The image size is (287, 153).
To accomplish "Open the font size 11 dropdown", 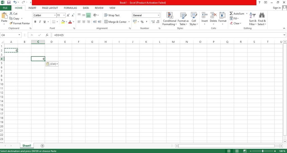I will pos(64,15).
